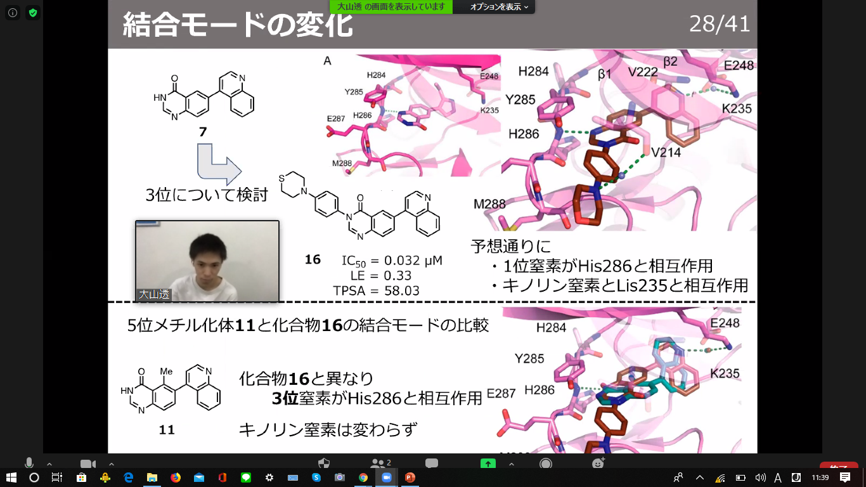Screen dimensions: 866x487
Task: Open LINE app from taskbar
Action: click(246, 477)
